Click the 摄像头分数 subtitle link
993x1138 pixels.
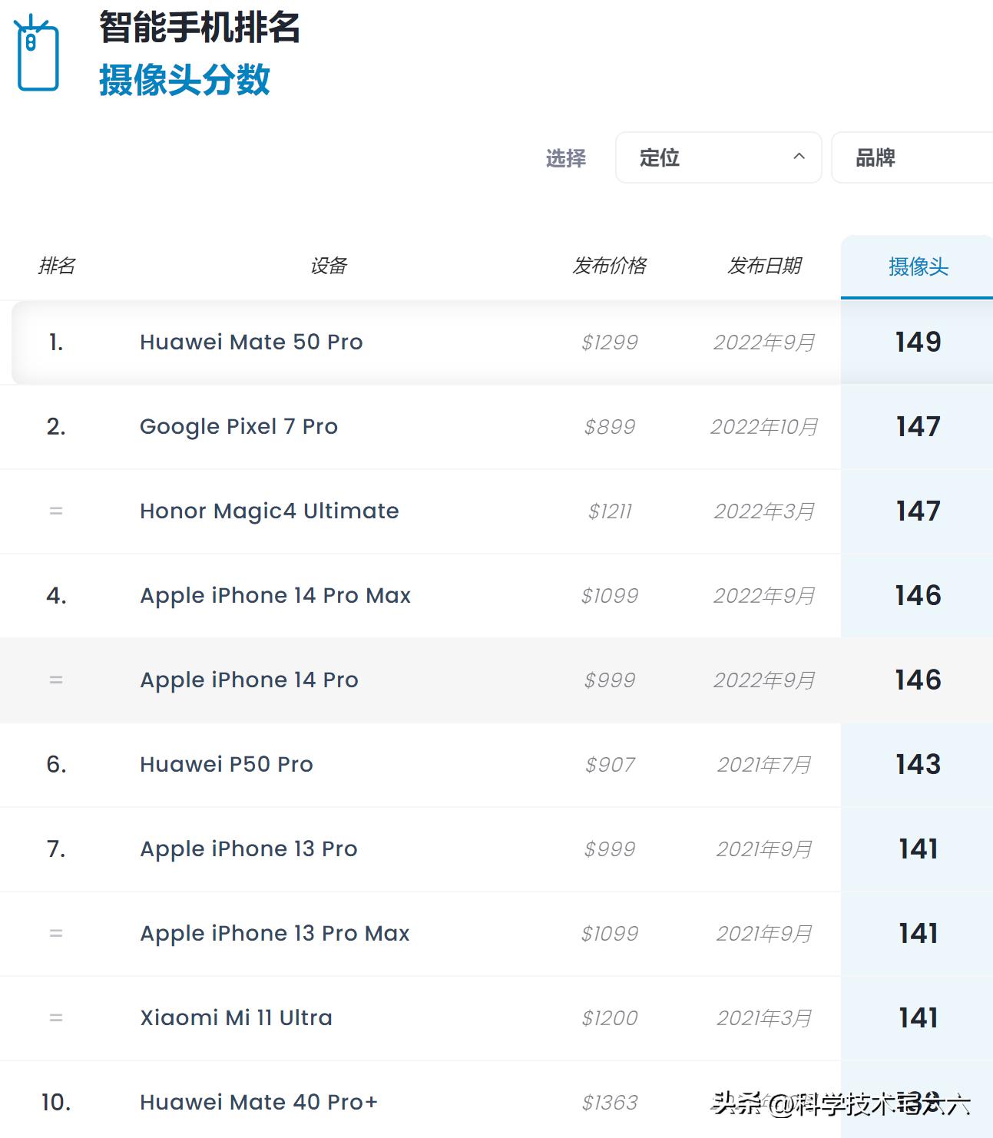pos(184,81)
